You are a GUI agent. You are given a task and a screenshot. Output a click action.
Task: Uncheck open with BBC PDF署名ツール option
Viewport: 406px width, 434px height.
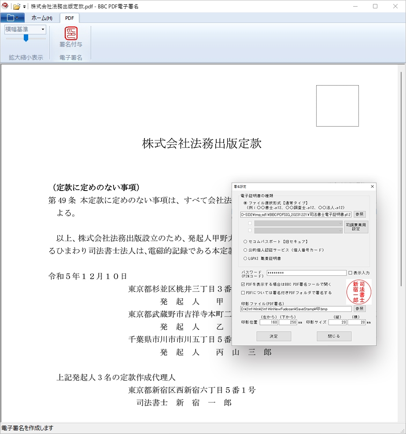[243, 284]
